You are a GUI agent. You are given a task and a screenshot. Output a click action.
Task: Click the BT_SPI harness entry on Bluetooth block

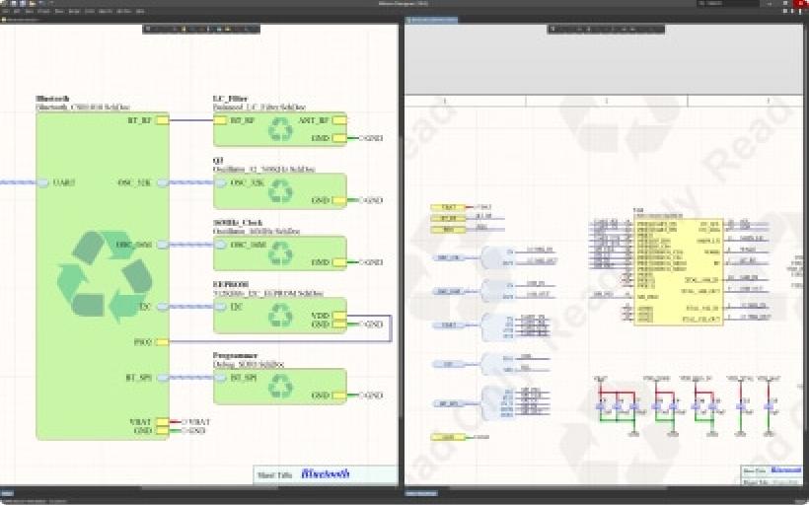(x=163, y=378)
